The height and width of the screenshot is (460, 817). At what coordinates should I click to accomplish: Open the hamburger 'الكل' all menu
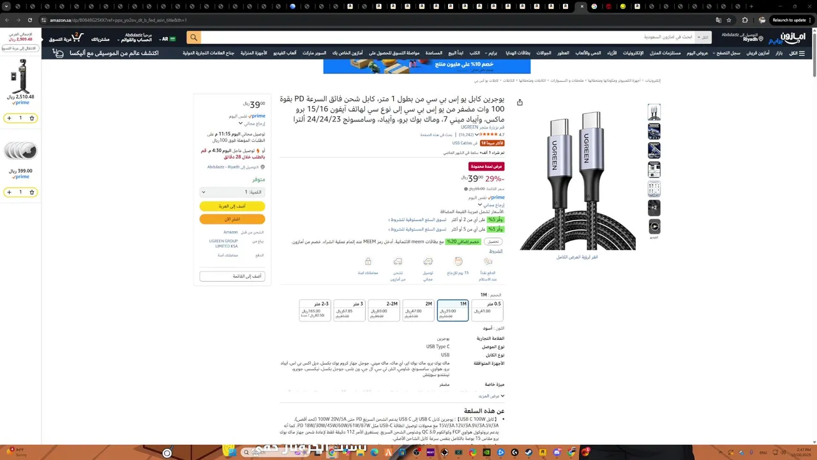coord(798,53)
